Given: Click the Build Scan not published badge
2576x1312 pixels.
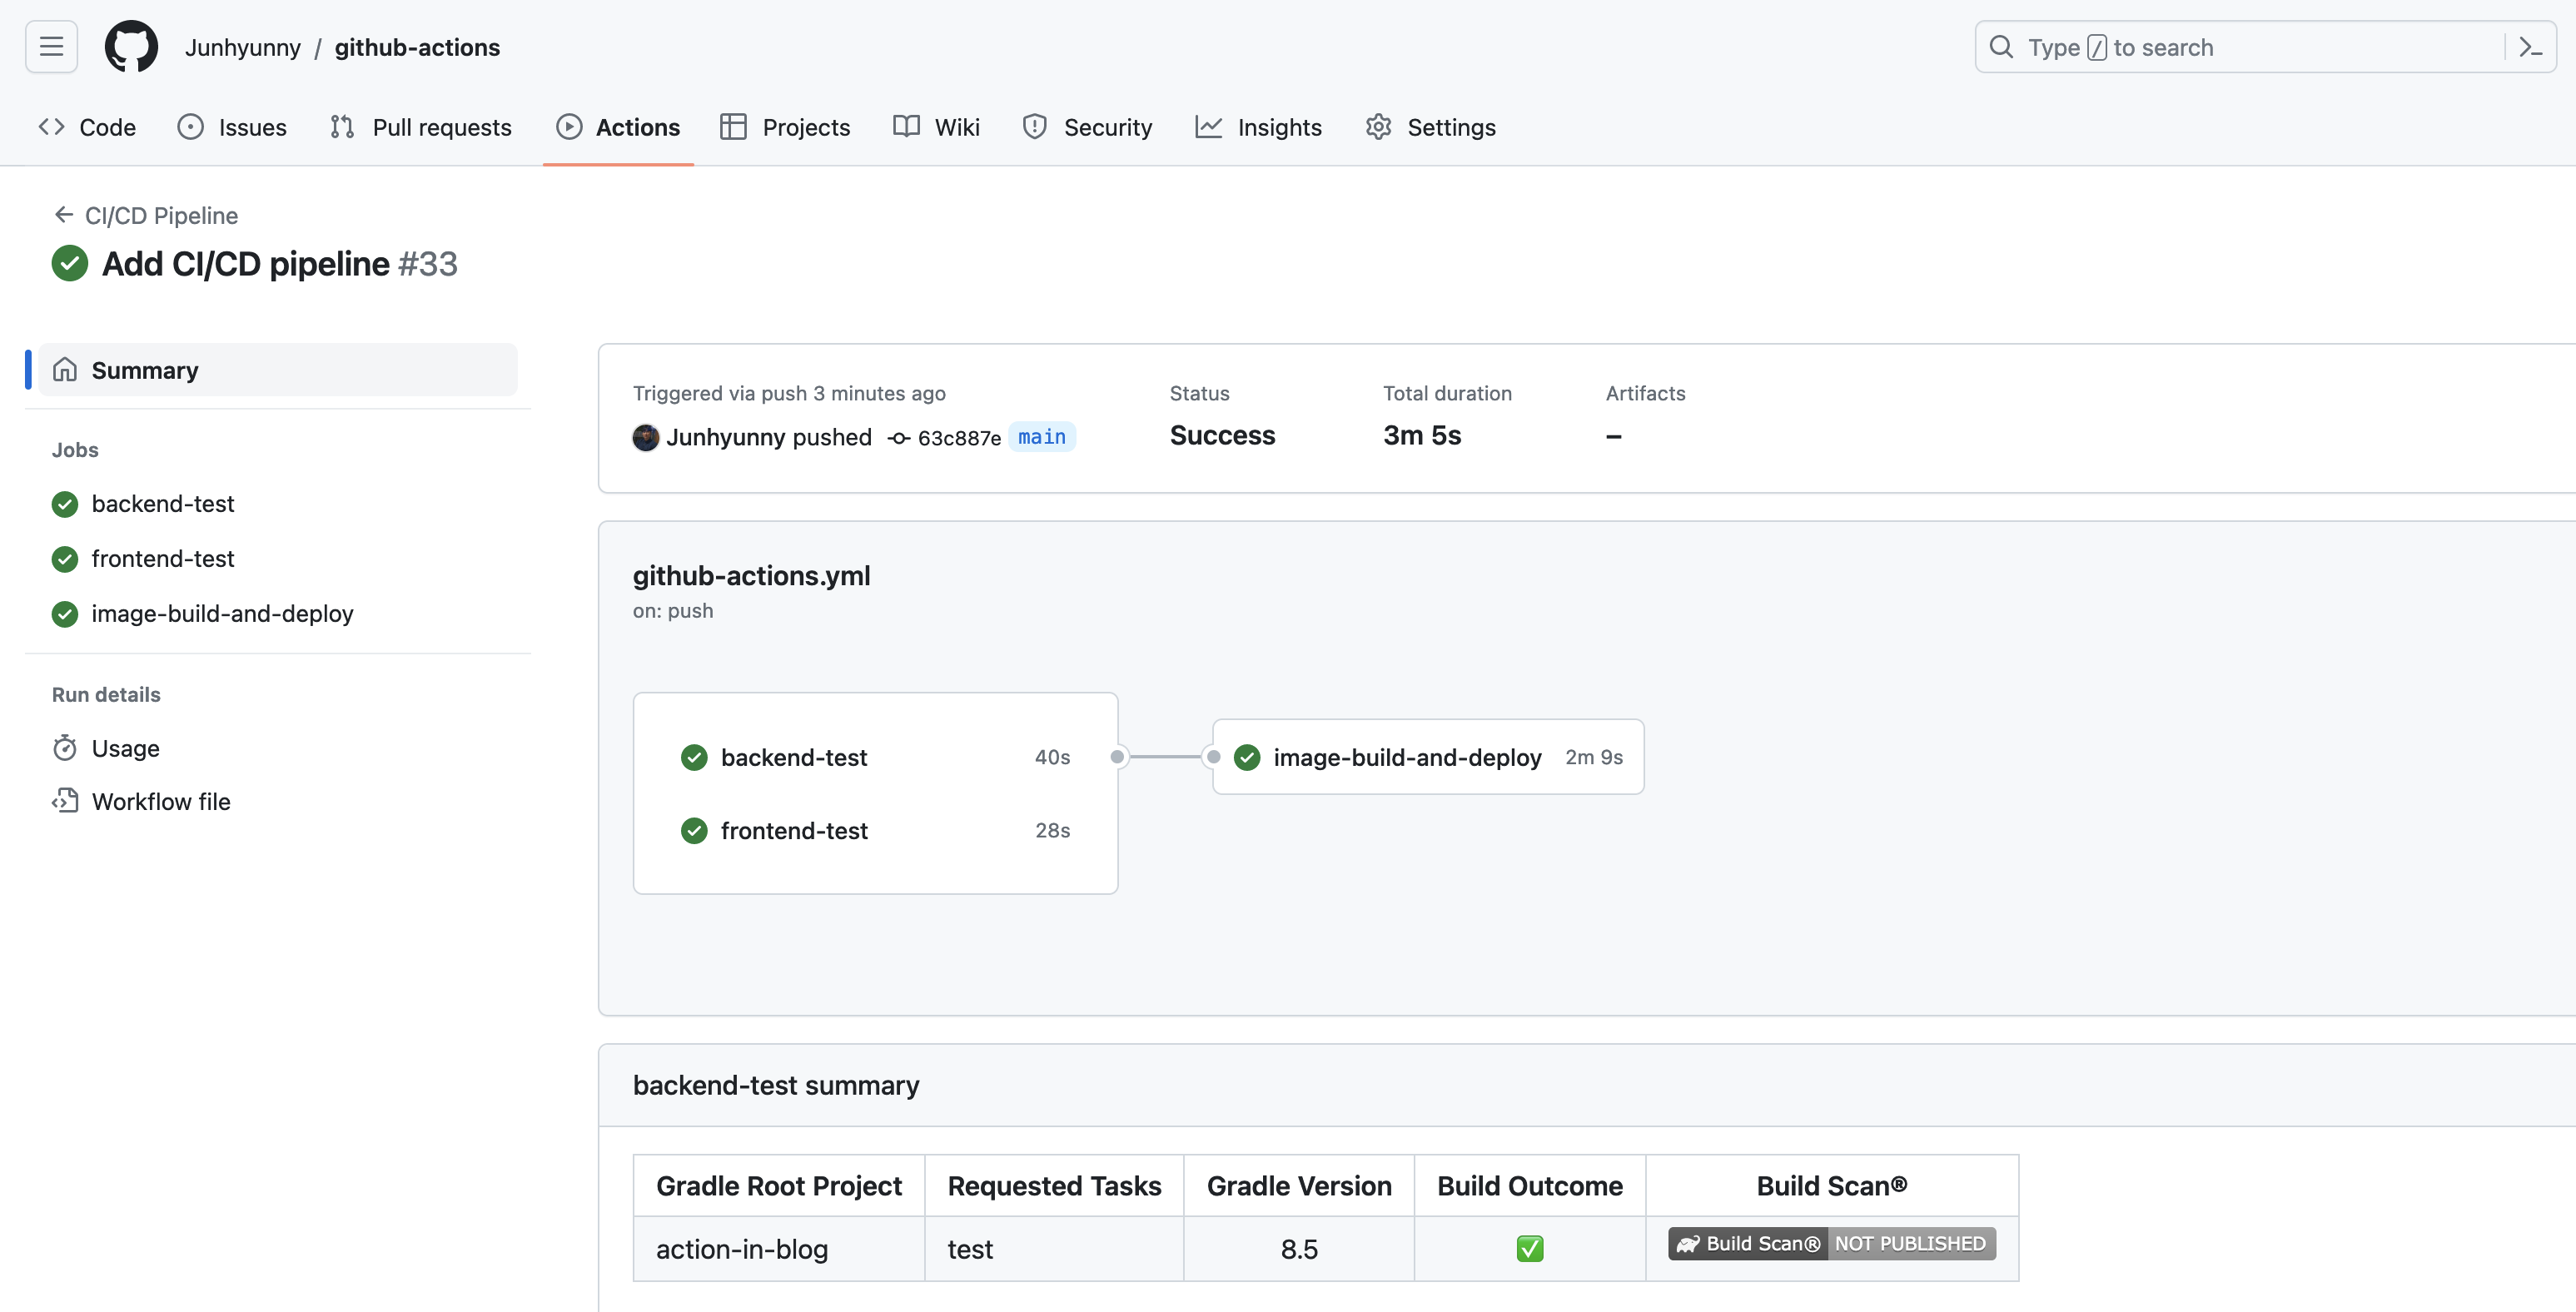Looking at the screenshot, I should [1831, 1244].
